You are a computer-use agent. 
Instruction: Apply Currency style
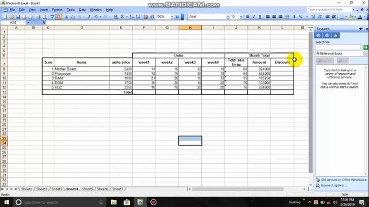(295, 17)
